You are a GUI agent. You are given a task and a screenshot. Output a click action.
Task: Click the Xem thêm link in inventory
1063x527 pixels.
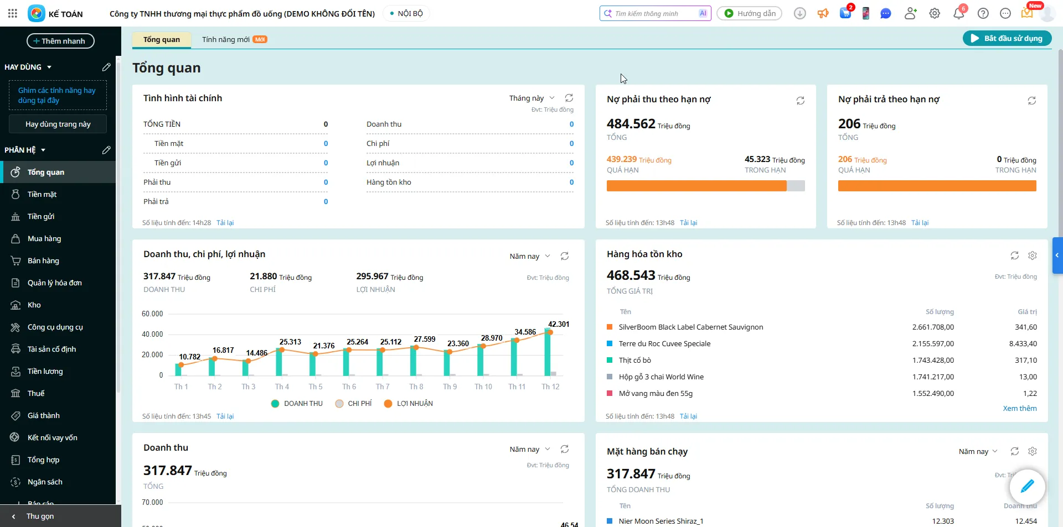(1019, 408)
